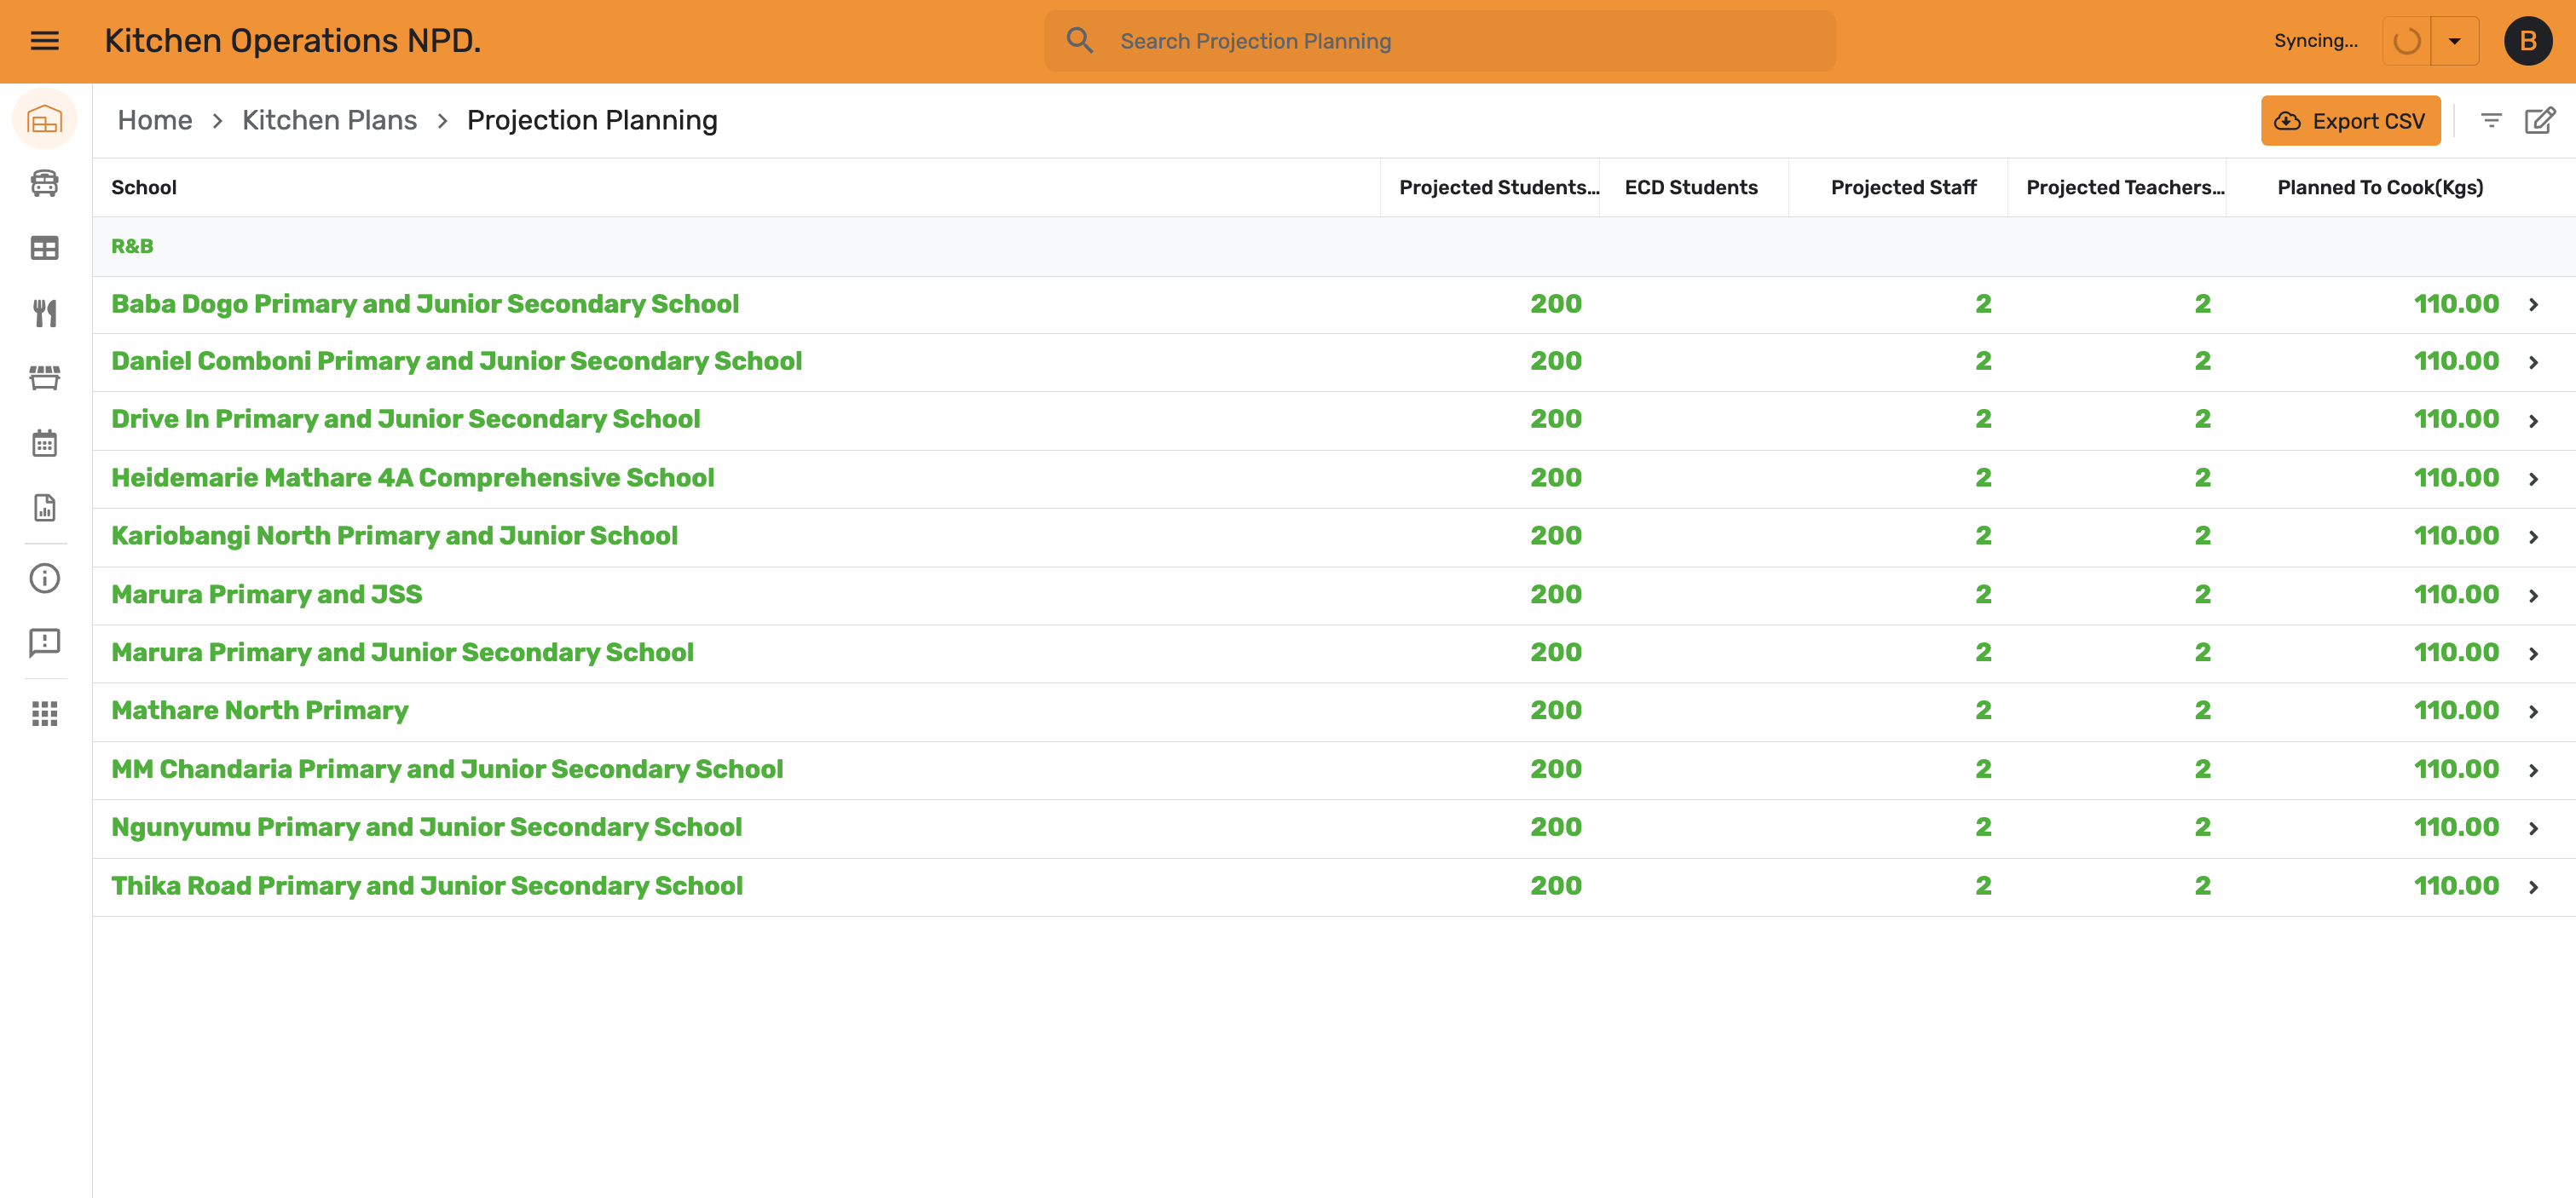Click the edit pencil icon
The width and height of the screenshot is (2576, 1198).
point(2539,121)
